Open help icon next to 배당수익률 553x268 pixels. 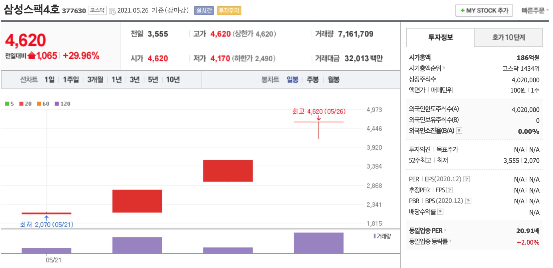pyautogui.click(x=440, y=212)
